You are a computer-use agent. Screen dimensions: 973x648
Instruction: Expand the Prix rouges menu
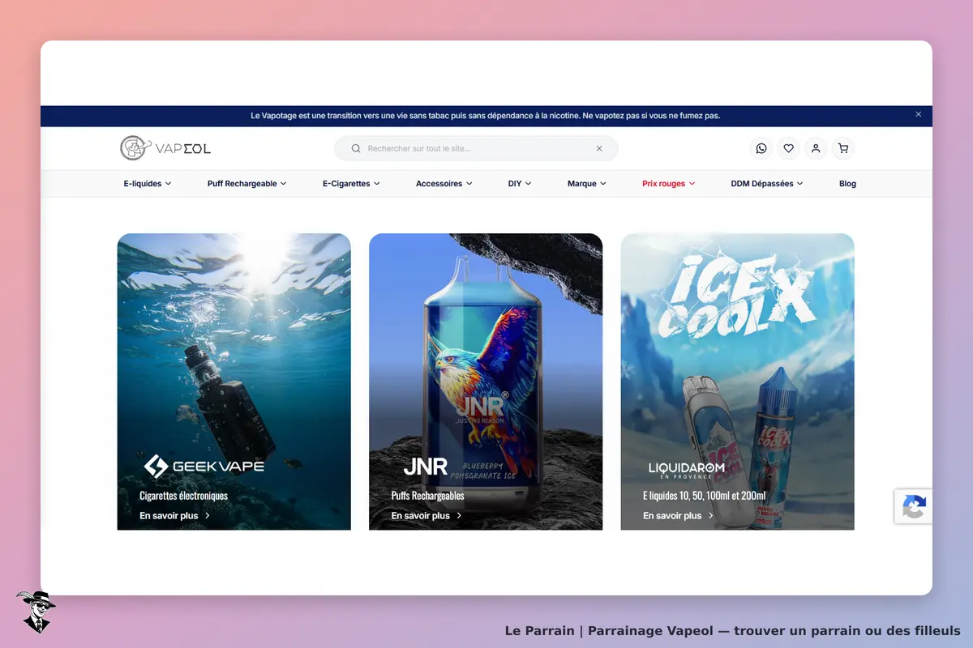[x=669, y=184]
